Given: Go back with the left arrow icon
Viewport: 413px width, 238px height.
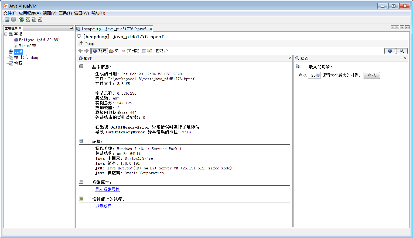Looking at the screenshot, I should coord(80,51).
